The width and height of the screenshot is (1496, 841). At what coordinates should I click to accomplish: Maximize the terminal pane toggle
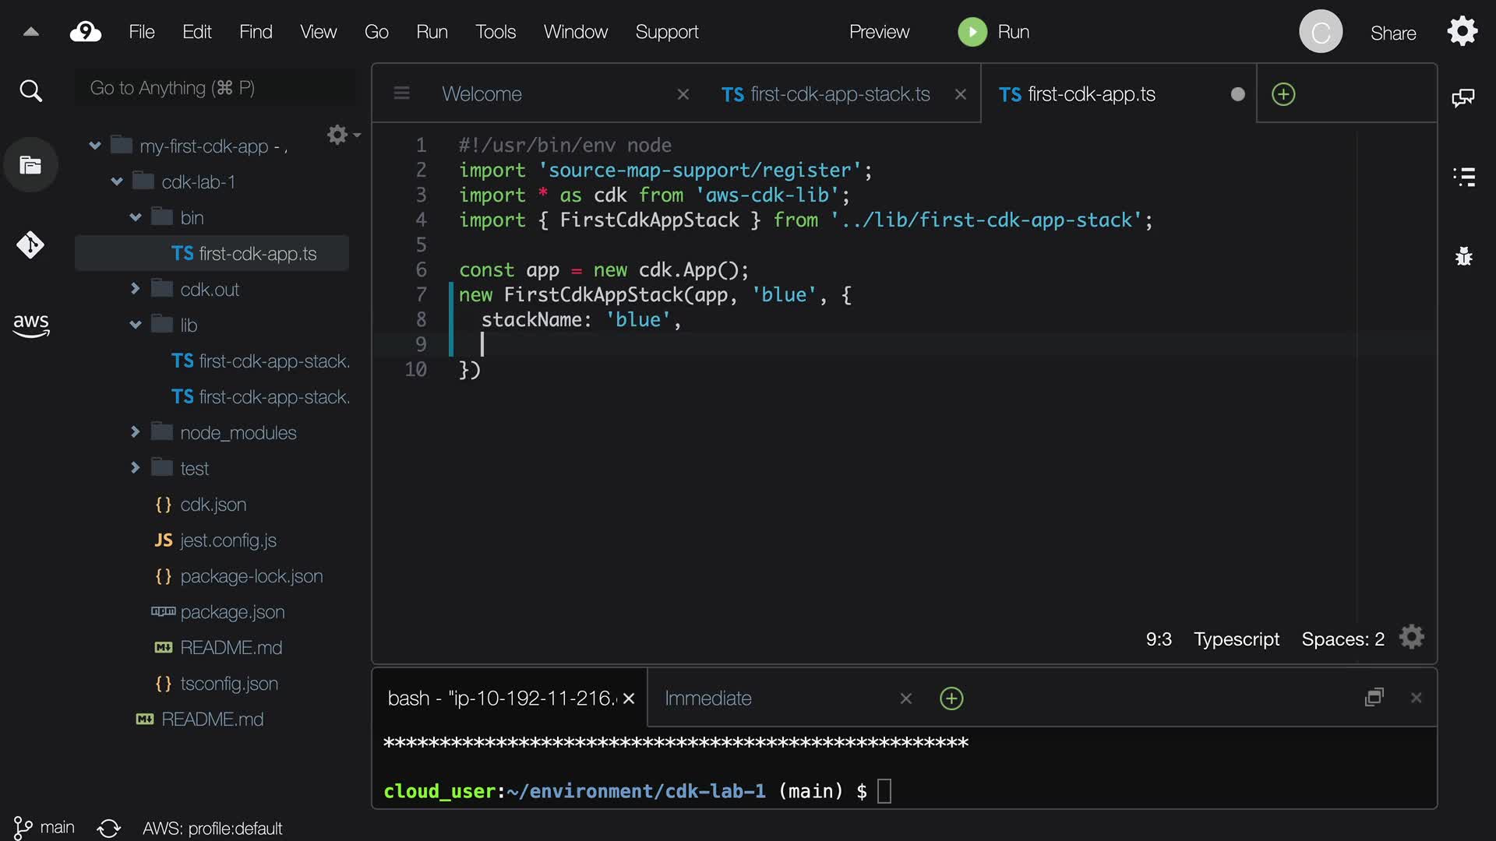[x=1374, y=698]
